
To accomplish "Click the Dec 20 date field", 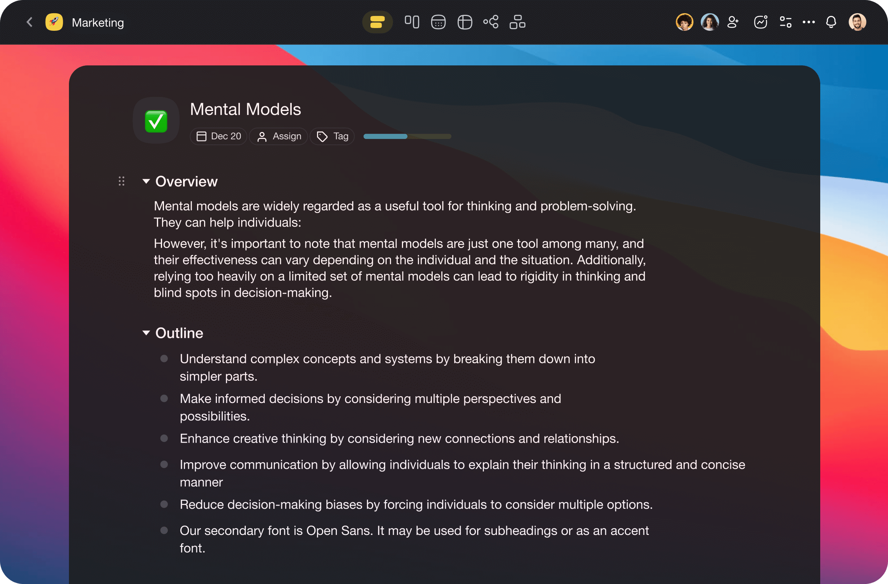I will point(219,136).
